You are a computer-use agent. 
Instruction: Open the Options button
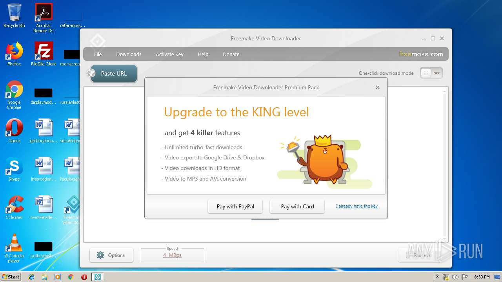[x=111, y=255]
